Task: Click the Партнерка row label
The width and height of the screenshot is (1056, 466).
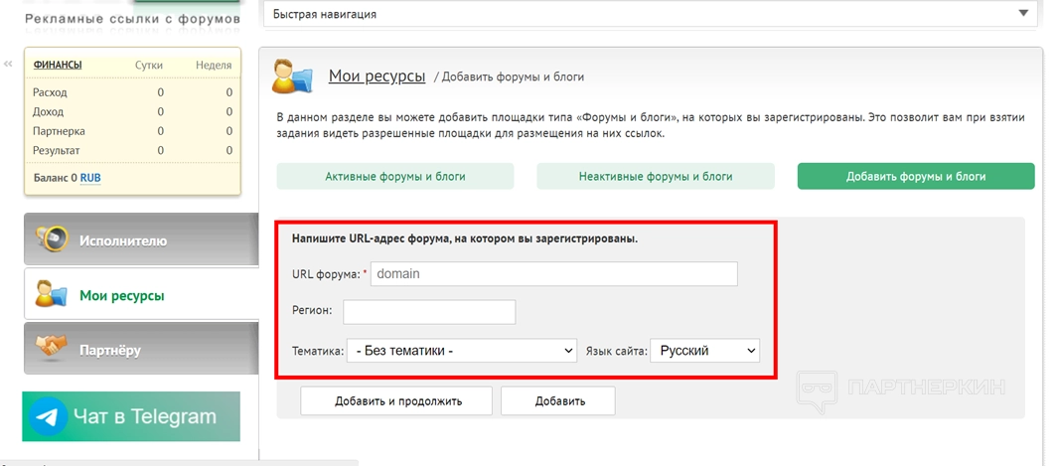Action: coord(59,131)
